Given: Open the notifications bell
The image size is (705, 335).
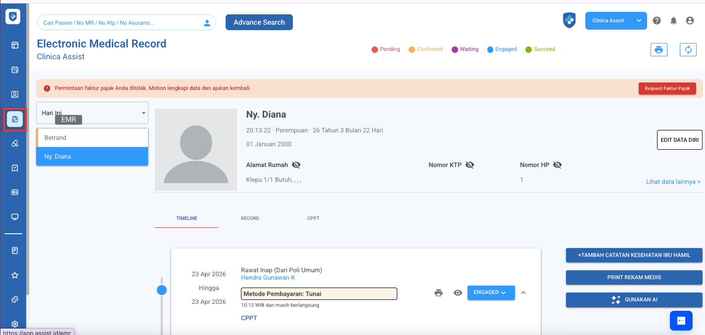Looking at the screenshot, I should tap(673, 21).
